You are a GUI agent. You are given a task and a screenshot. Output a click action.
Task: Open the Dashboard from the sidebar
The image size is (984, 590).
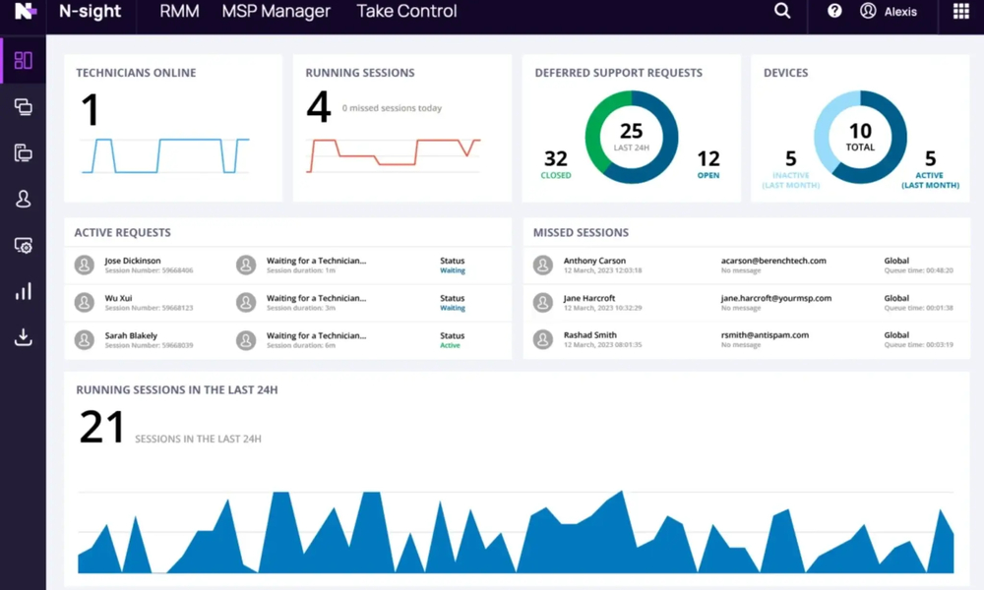pyautogui.click(x=24, y=60)
